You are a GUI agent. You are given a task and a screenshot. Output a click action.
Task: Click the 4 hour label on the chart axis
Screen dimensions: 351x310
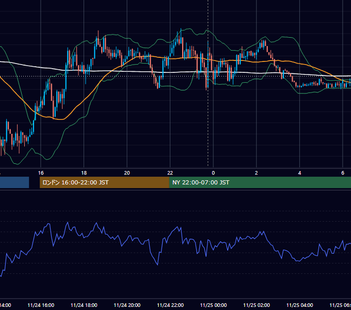[299, 173]
